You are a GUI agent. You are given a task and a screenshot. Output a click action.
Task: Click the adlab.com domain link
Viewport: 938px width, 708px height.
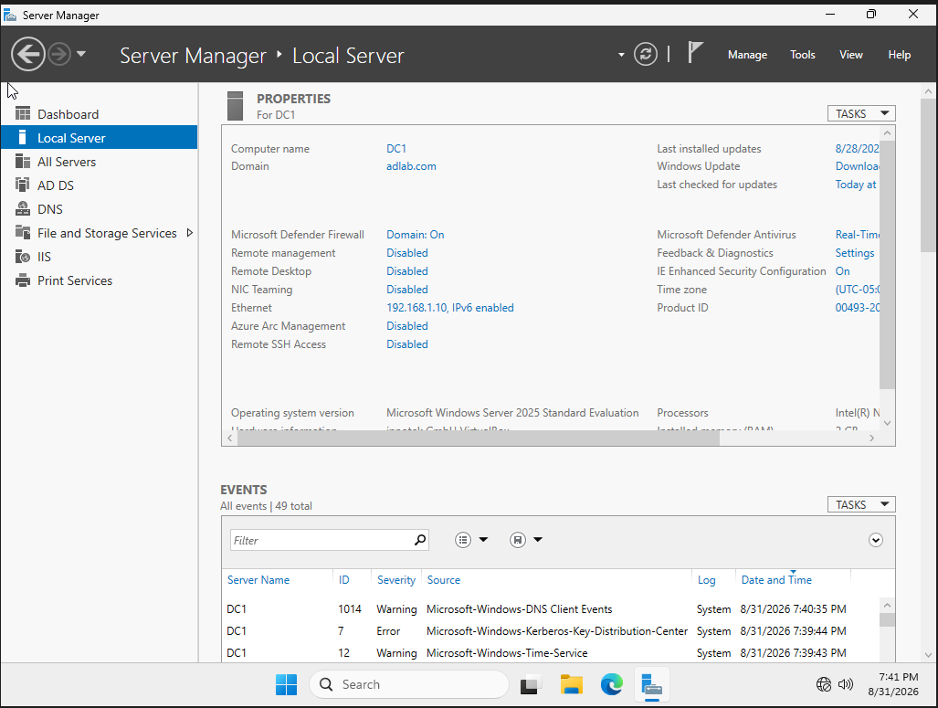coord(411,165)
